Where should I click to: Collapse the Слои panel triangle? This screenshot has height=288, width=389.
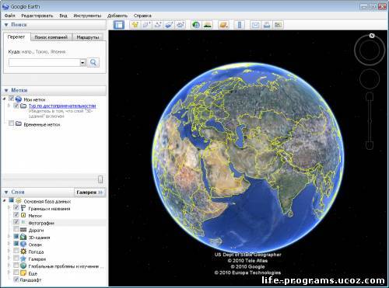coord(6,193)
